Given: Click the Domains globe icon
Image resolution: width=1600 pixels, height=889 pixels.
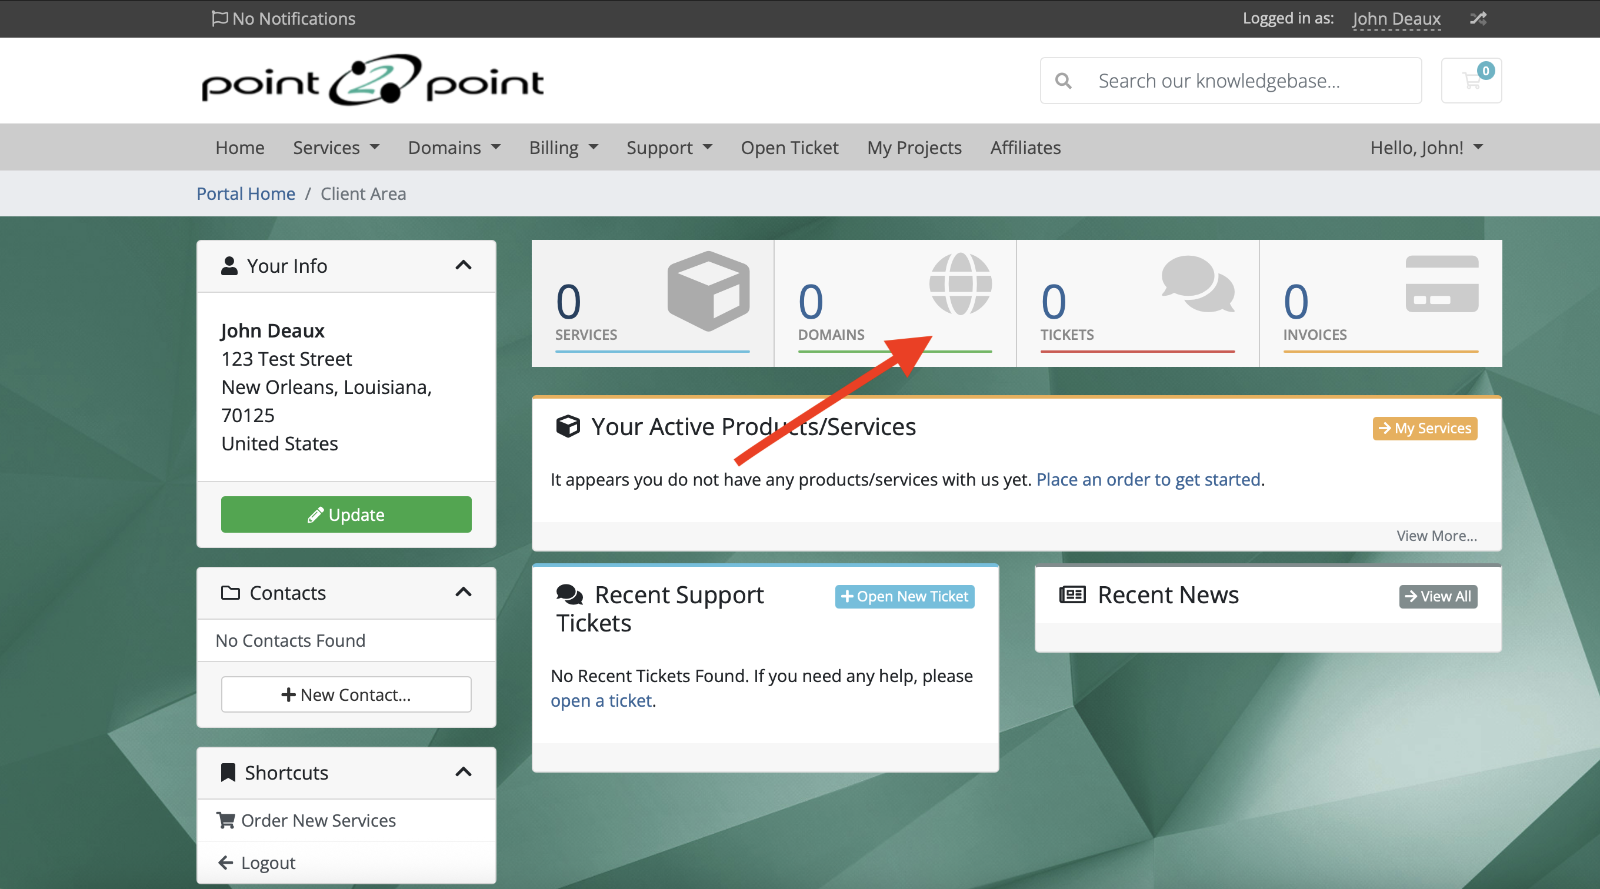Looking at the screenshot, I should click(x=959, y=285).
